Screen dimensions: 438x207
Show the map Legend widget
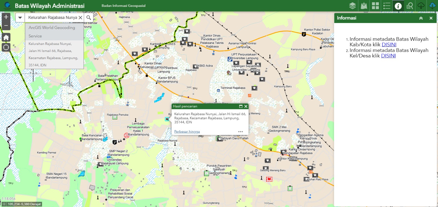tap(387, 6)
